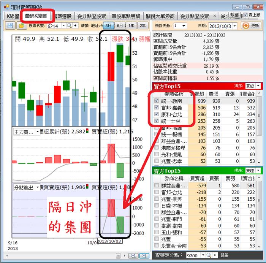The width and height of the screenshot is (266, 263).
Task: Click the 券商名稱 header in 買方Top15
Action: (174, 94)
